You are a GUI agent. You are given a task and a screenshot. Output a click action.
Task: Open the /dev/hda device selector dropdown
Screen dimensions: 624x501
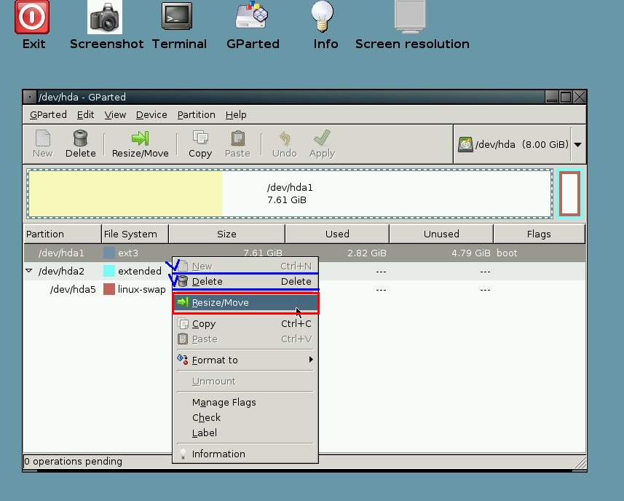click(577, 144)
